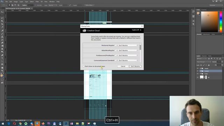Click Cancel in Missing Fonts dialog
The height and width of the screenshot is (126, 224).
coord(123,66)
